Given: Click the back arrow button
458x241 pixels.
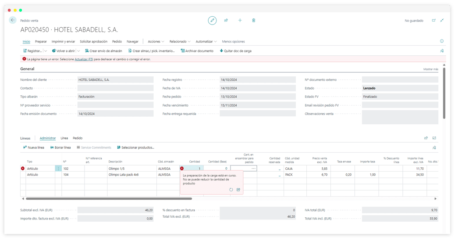Looking at the screenshot, I should coord(13,20).
